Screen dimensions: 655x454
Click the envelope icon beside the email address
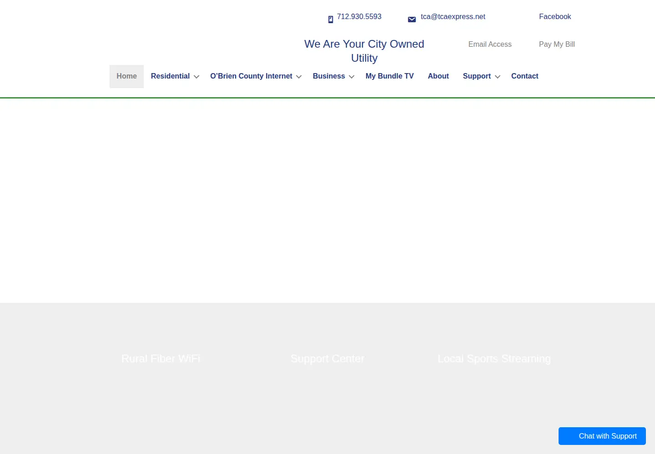(412, 20)
